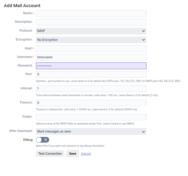Click the timeout milliseconds help text
188x176 pixels.
[x=87, y=109]
